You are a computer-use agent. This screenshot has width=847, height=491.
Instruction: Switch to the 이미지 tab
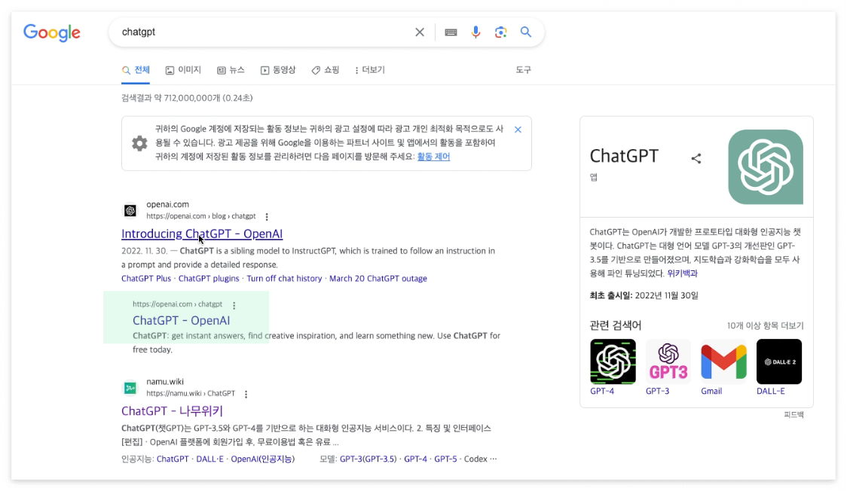coord(183,70)
